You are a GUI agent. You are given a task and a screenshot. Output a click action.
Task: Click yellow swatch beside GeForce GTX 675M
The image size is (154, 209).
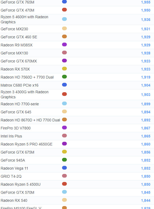[x=64, y=152]
